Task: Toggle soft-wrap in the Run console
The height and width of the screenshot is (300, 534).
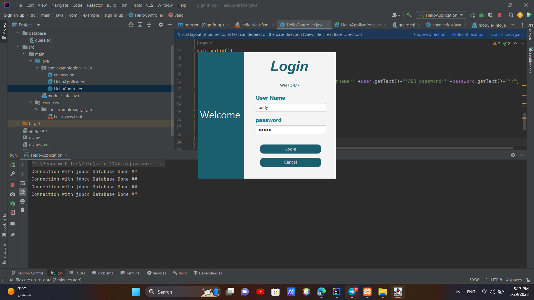Action: pos(23,183)
